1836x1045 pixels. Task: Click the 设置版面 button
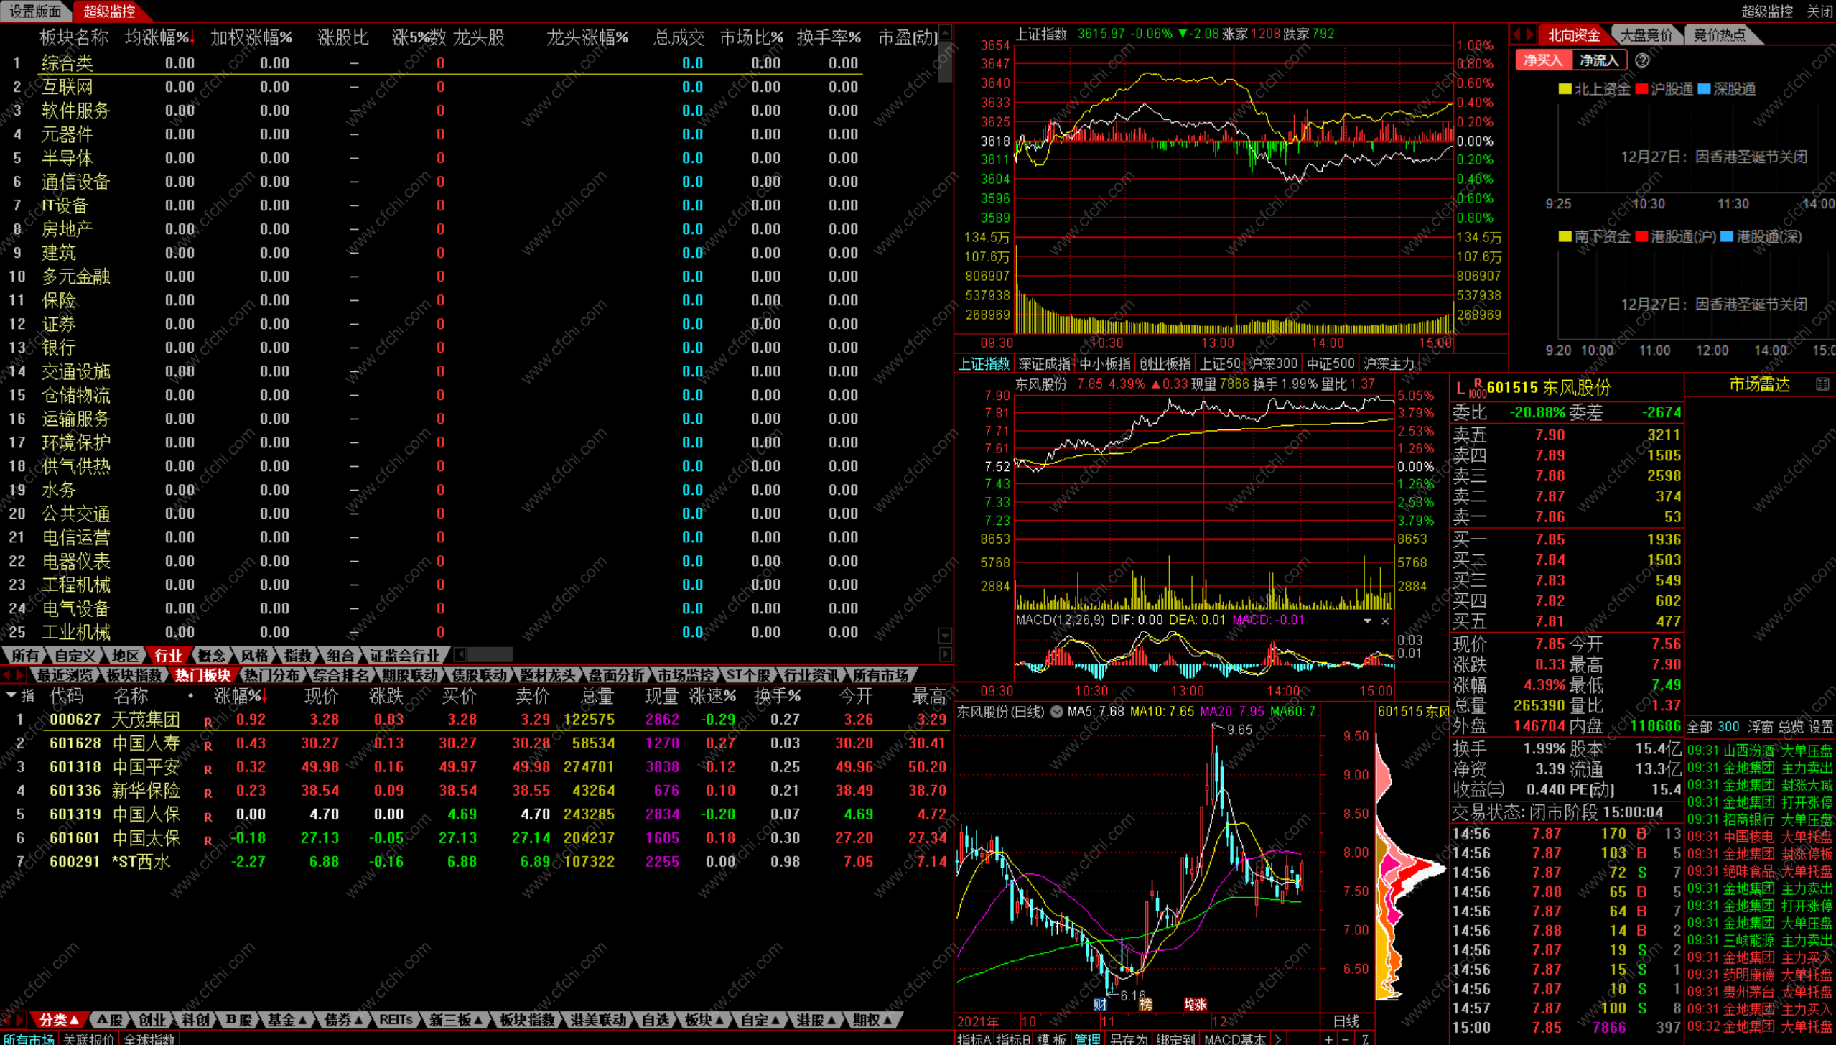pos(35,11)
